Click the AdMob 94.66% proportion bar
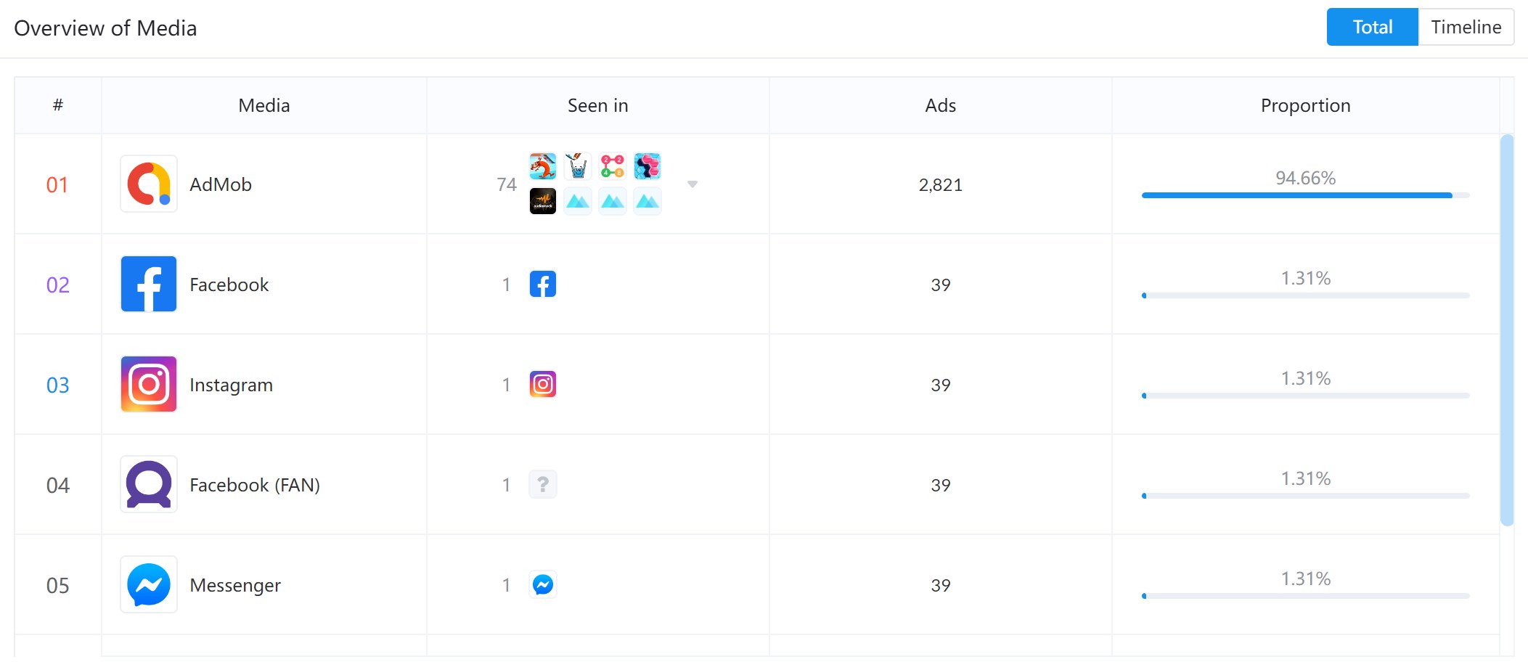The height and width of the screenshot is (670, 1528). tap(1305, 195)
